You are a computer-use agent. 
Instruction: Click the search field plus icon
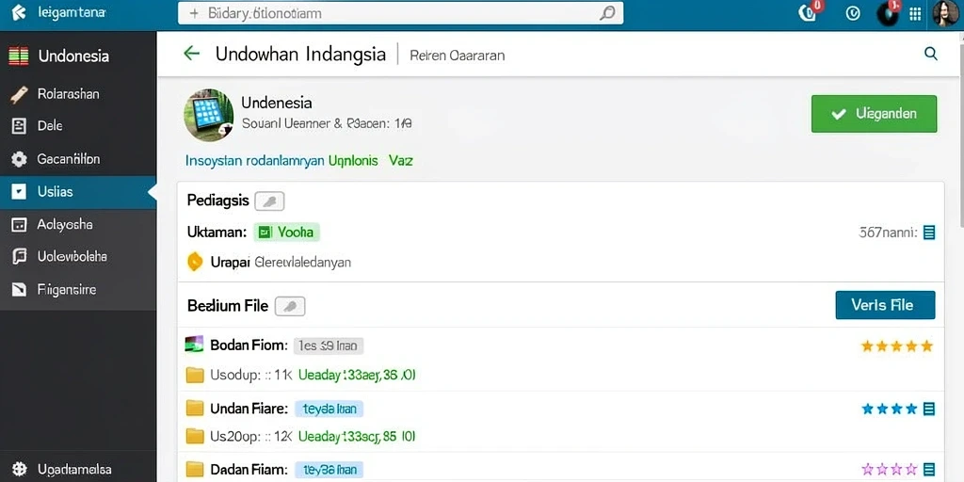tap(194, 13)
